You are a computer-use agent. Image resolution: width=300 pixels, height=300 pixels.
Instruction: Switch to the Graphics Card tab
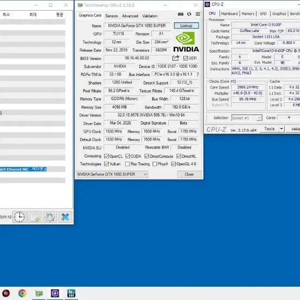[90, 15]
